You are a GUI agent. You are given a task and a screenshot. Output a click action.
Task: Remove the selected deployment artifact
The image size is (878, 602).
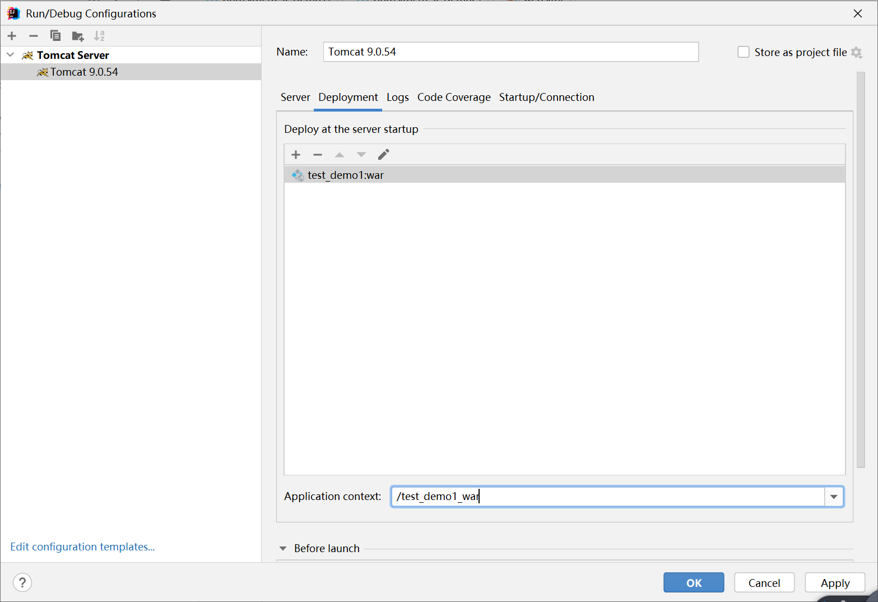click(x=318, y=155)
